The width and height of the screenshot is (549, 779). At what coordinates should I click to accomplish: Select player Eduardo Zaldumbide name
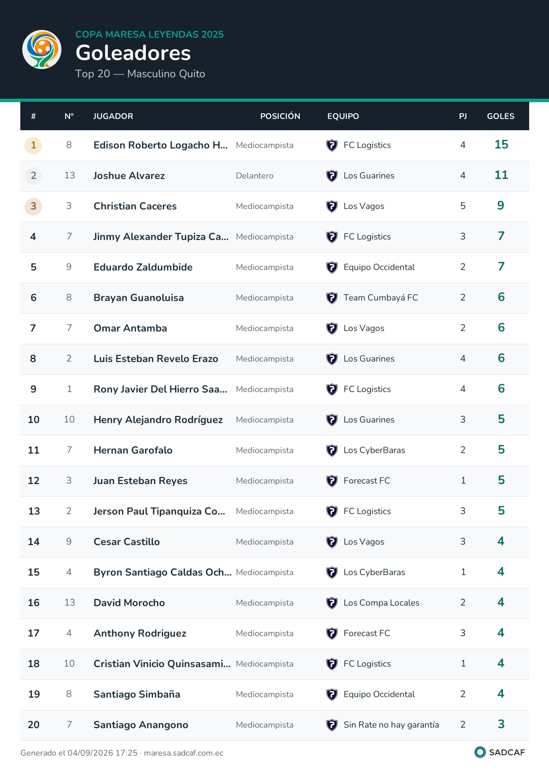(143, 267)
